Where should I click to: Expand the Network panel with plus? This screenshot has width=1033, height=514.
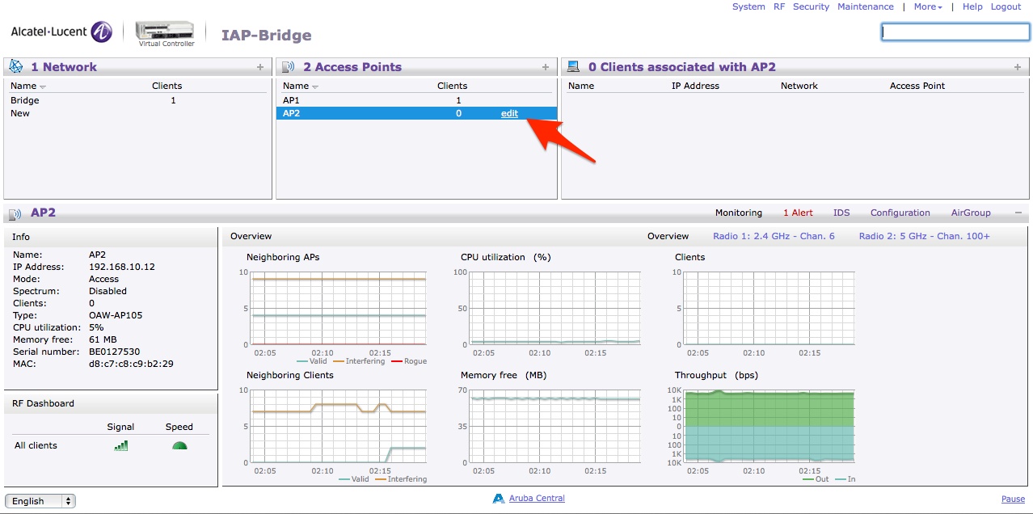click(260, 67)
